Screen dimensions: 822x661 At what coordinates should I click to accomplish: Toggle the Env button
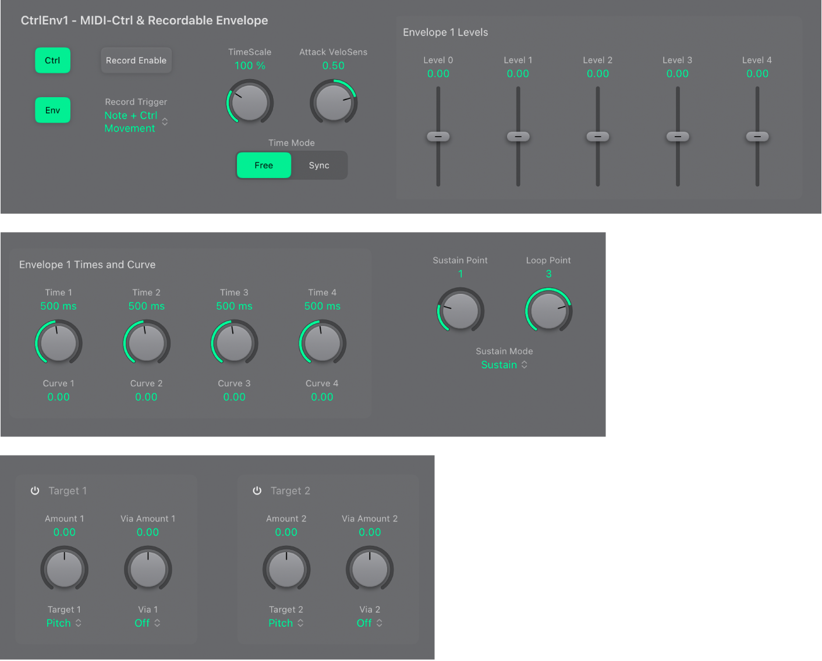52,110
